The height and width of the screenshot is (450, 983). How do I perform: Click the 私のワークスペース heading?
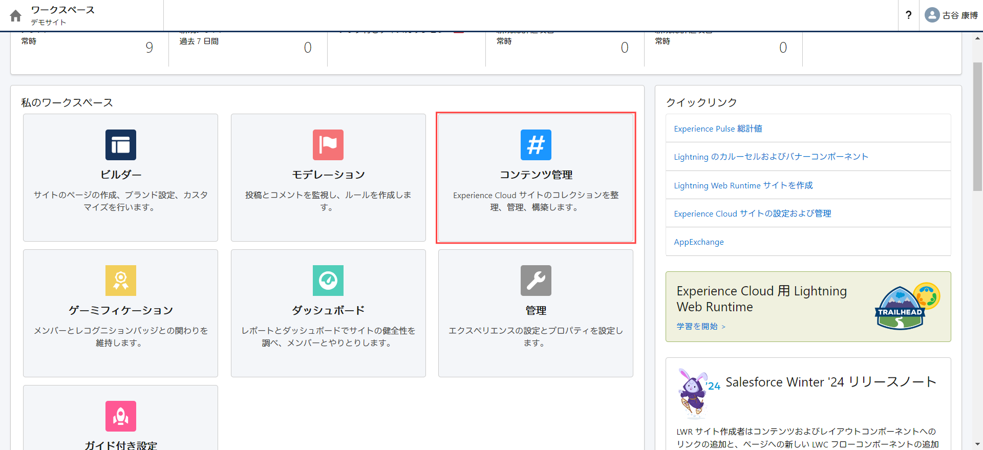click(x=67, y=102)
